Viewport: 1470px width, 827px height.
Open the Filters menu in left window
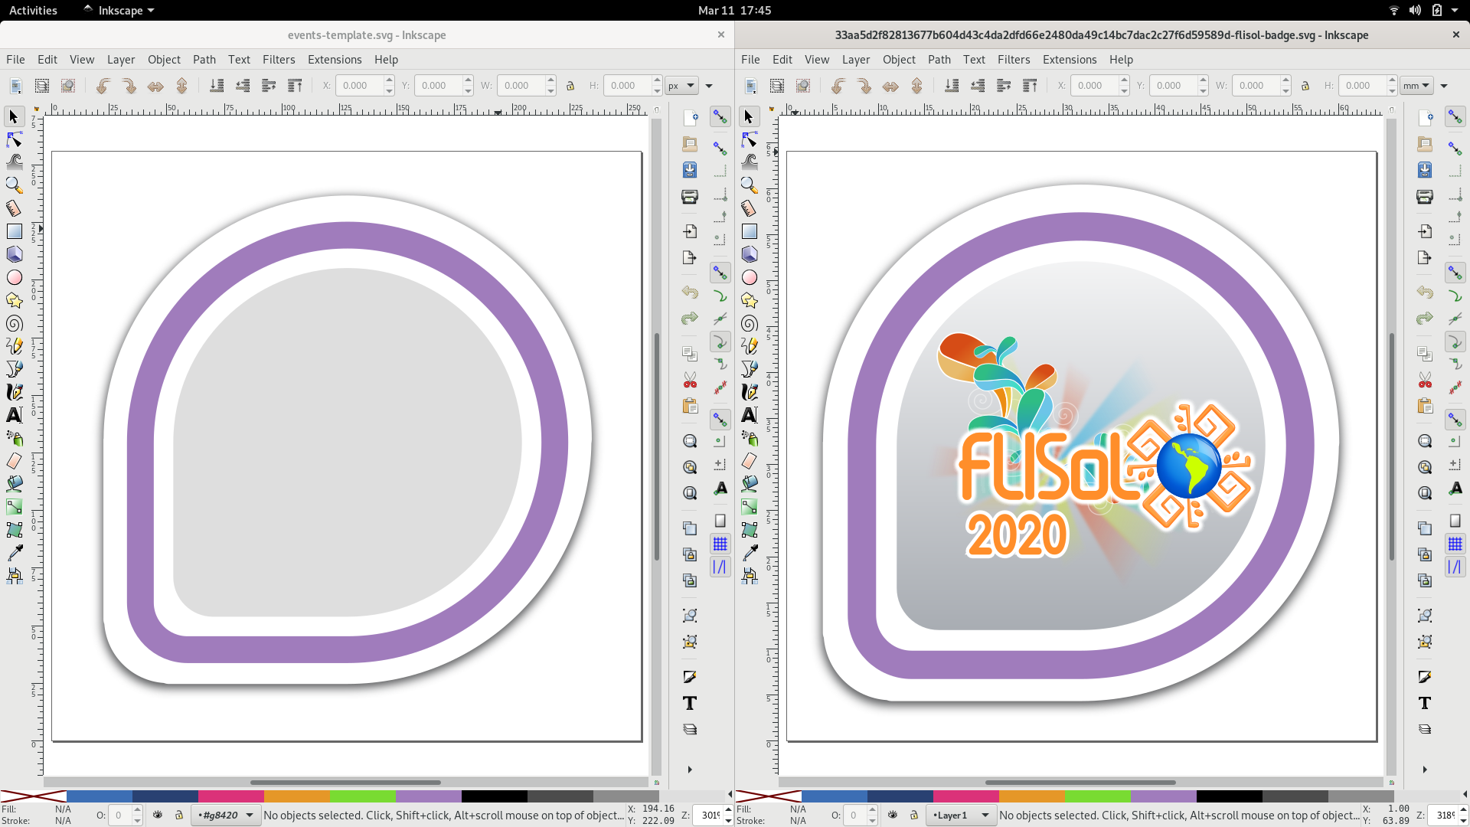click(x=279, y=60)
